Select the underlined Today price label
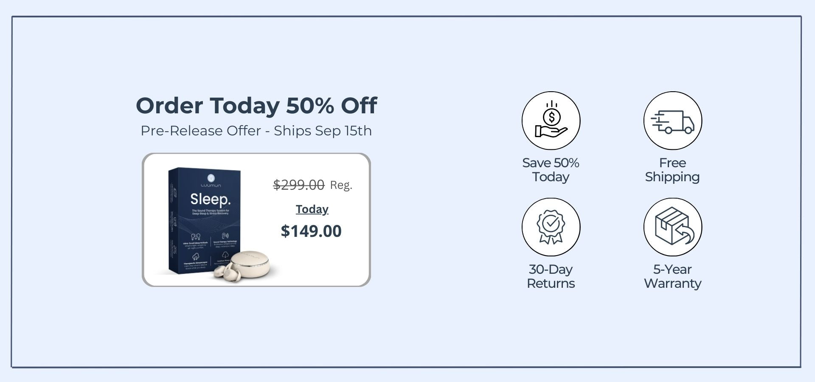 click(x=312, y=209)
